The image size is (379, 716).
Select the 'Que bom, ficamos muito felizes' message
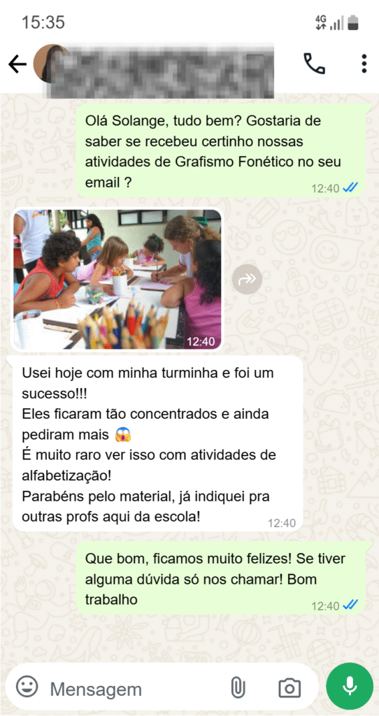[x=222, y=578]
